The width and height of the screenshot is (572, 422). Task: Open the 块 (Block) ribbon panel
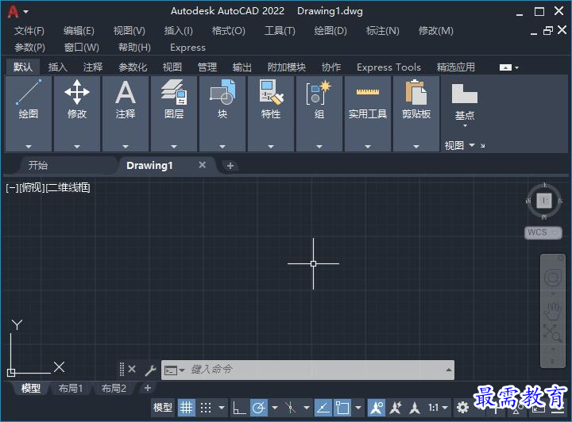point(222,113)
